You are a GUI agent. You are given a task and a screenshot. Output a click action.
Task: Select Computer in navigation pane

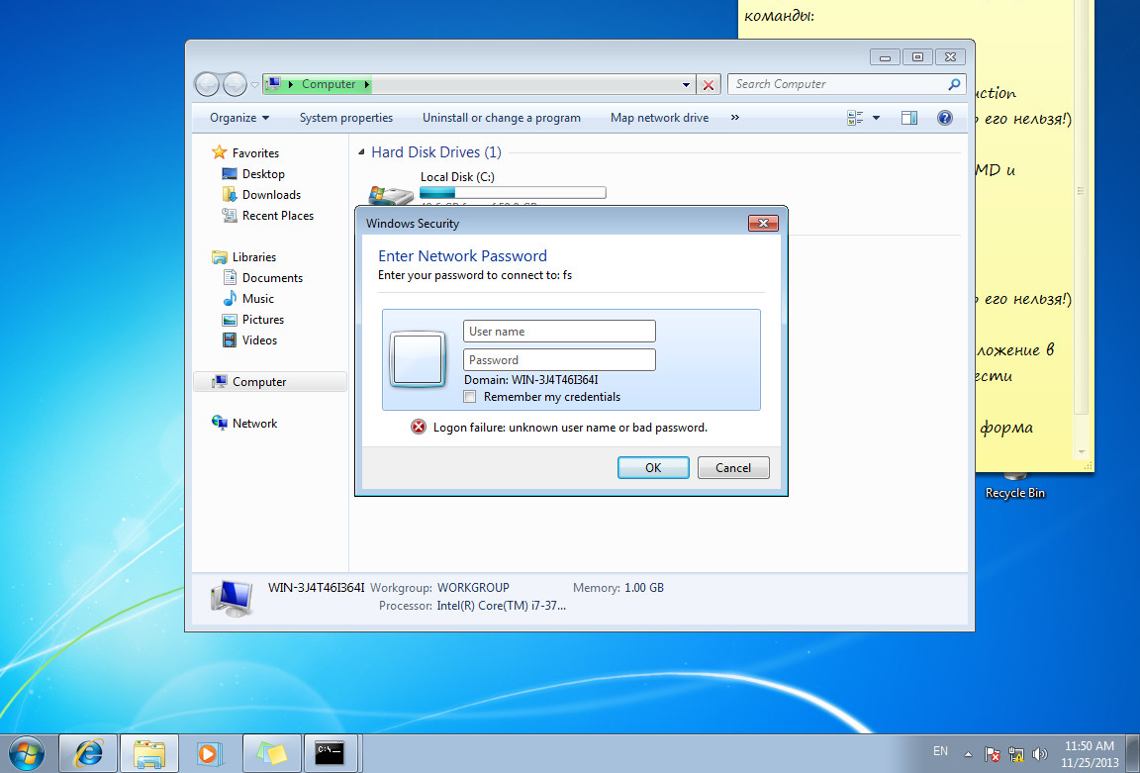[270, 382]
